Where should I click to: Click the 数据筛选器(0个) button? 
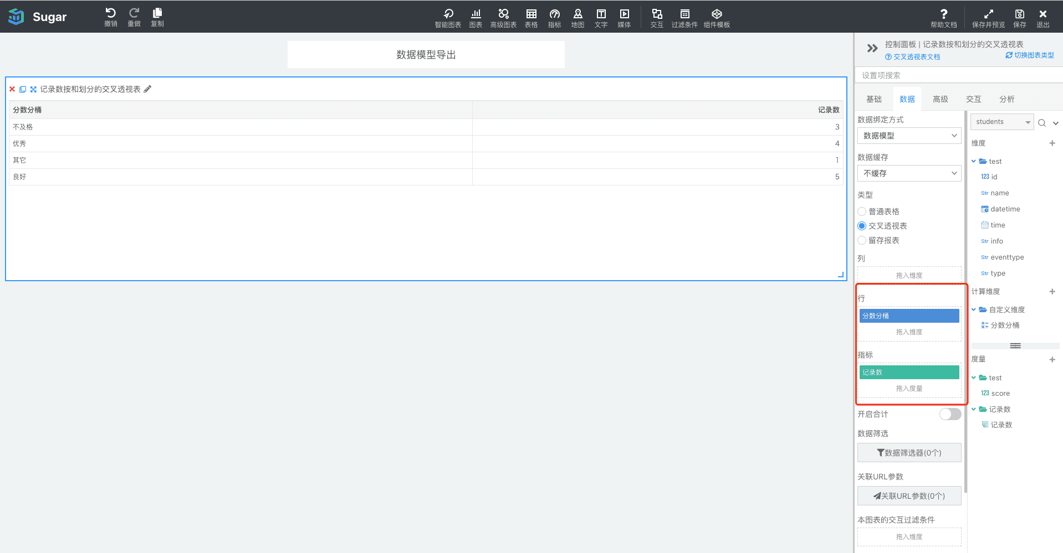coord(909,453)
